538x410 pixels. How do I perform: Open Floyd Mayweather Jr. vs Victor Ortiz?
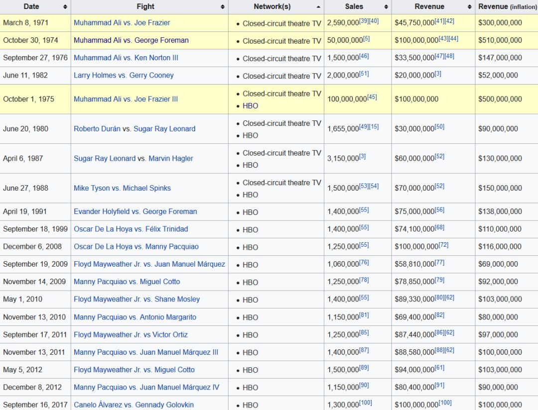[131, 335]
